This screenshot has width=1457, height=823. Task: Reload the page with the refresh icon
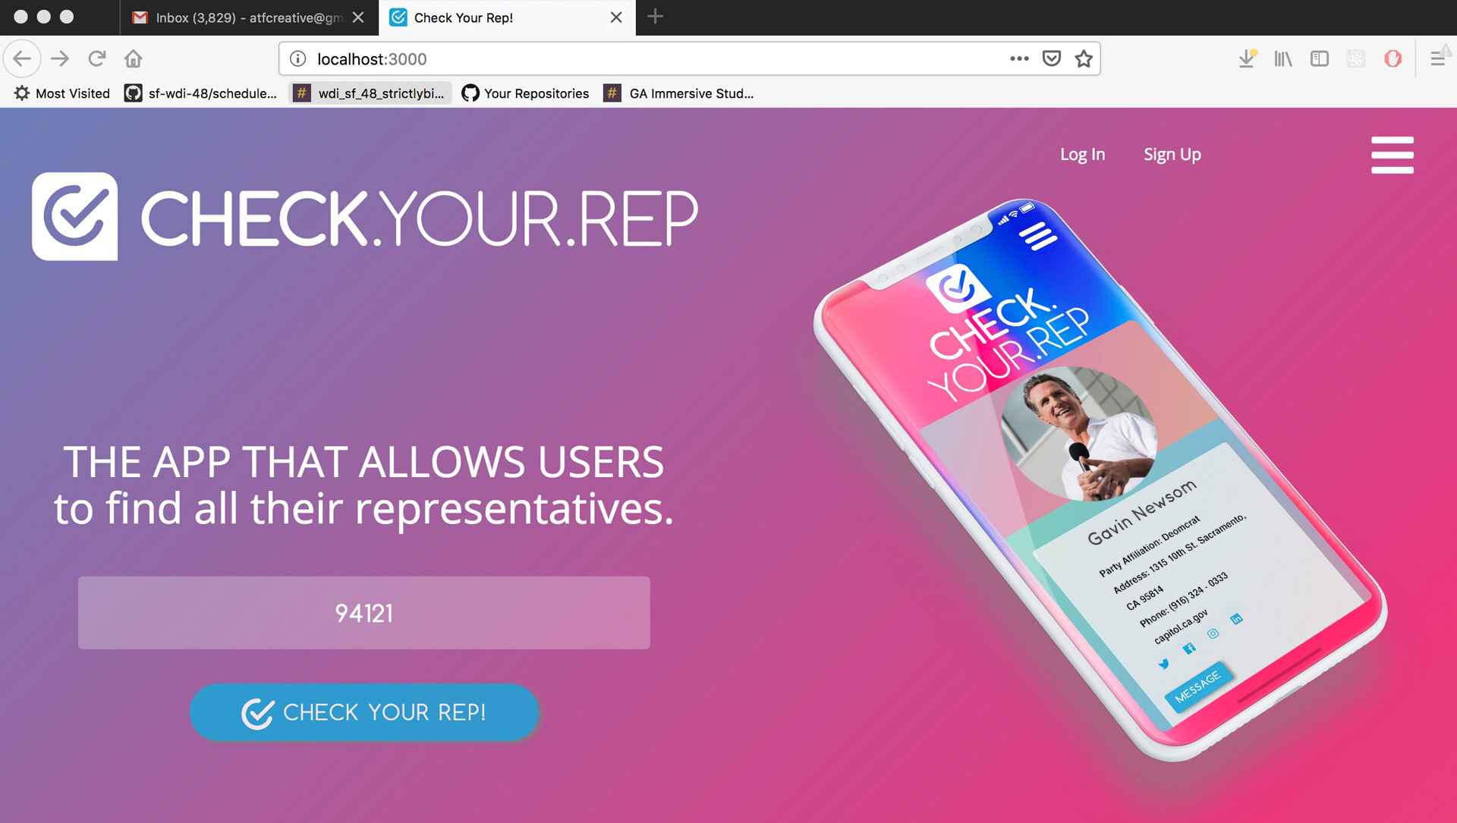tap(96, 58)
